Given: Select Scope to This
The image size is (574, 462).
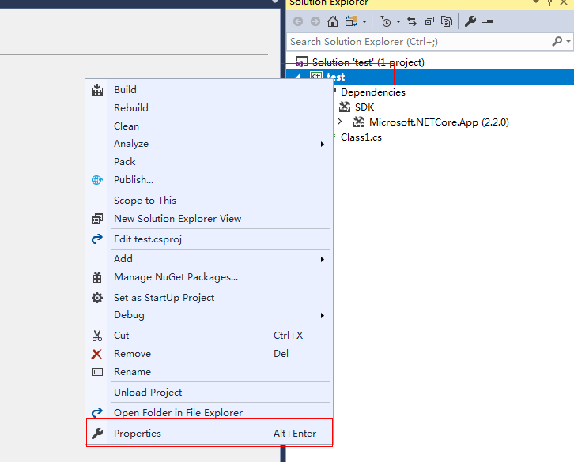Looking at the screenshot, I should tap(209, 201).
